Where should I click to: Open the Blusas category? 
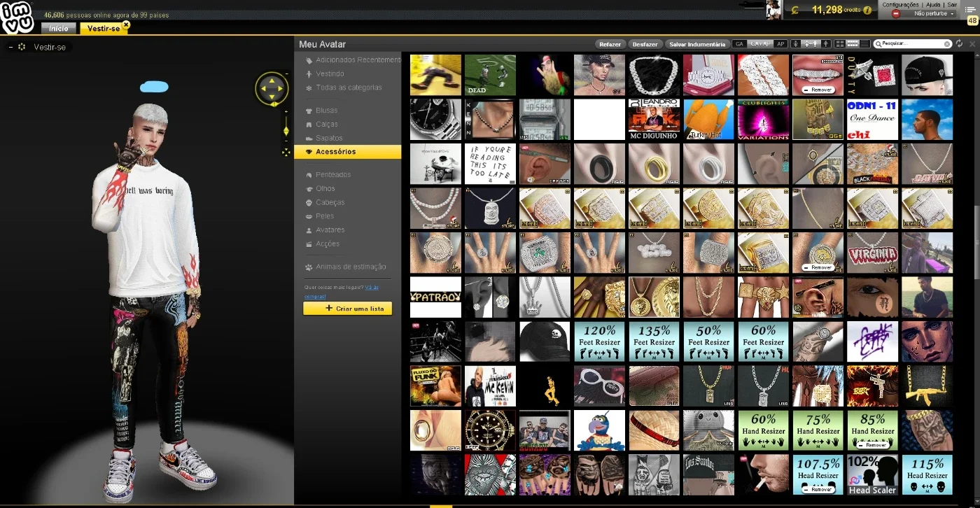point(326,111)
